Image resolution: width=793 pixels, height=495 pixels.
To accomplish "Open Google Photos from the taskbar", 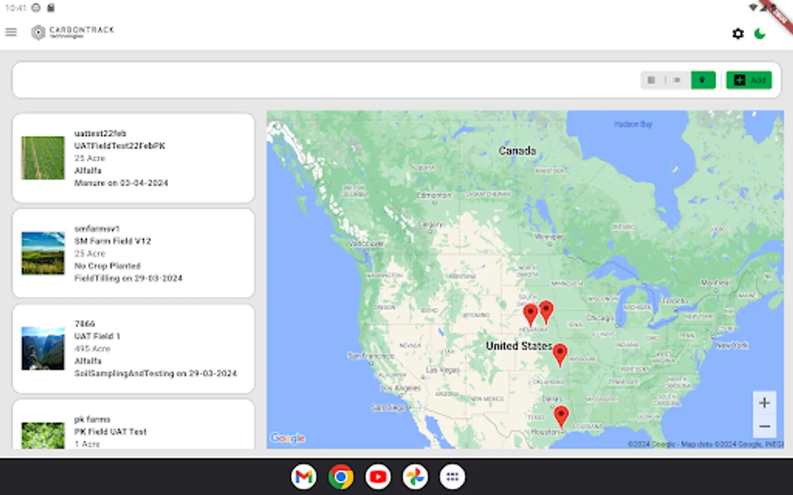I will coord(415,477).
